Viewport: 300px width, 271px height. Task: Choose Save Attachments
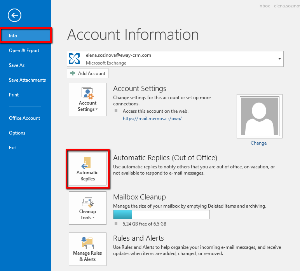(27, 80)
